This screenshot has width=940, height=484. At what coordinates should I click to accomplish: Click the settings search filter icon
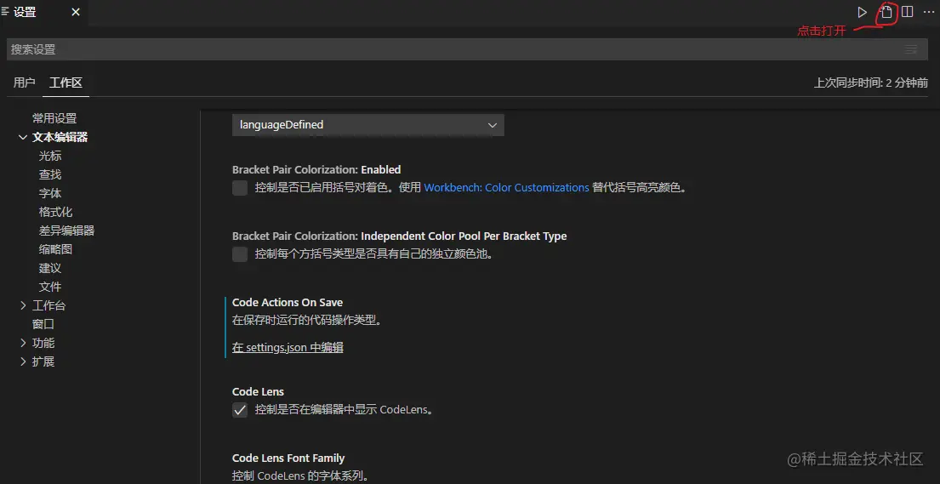910,49
